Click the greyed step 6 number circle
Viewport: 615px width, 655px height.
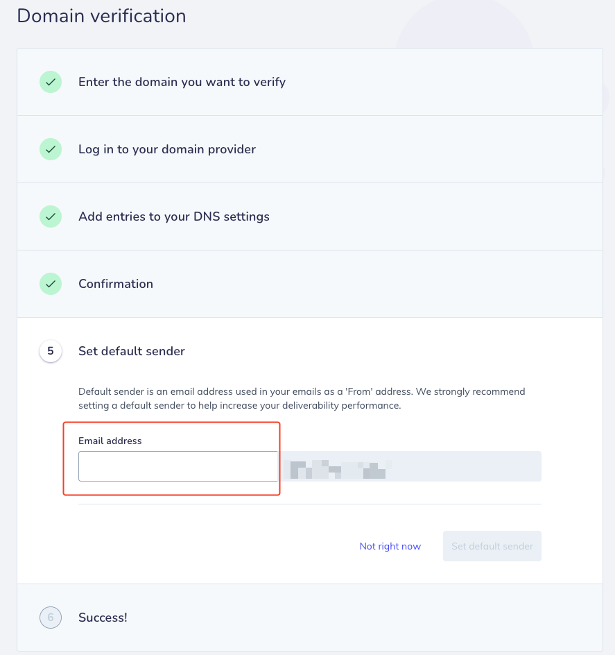click(x=51, y=618)
